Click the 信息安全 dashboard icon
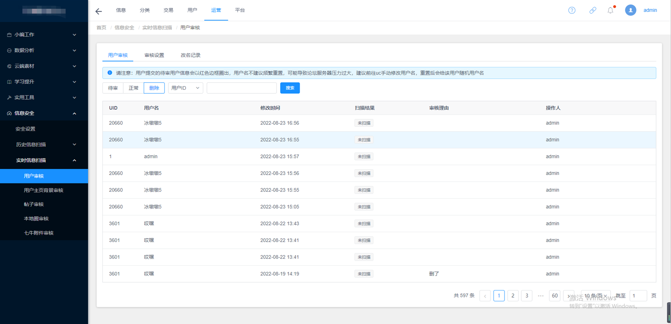This screenshot has height=324, width=671. 9,113
